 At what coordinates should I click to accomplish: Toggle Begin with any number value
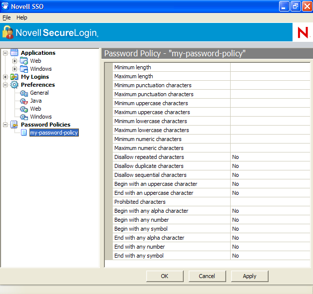[x=270, y=220]
